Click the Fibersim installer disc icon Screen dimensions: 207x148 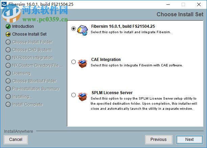coord(83,30)
